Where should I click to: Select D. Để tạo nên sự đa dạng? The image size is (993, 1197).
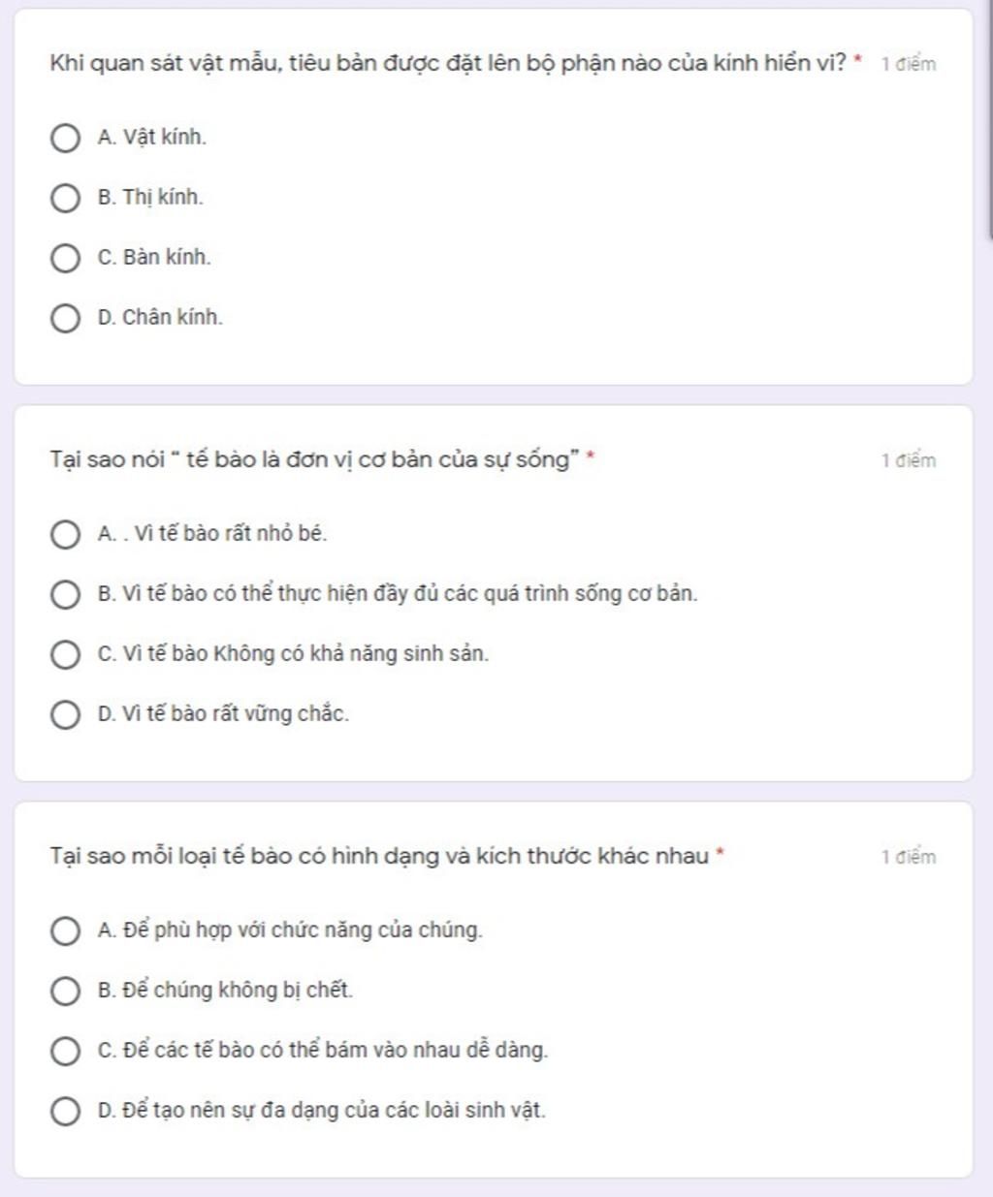click(x=65, y=1111)
